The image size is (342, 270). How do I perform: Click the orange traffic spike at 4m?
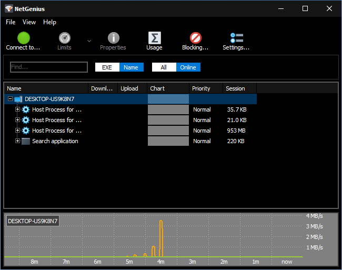[x=161, y=238]
